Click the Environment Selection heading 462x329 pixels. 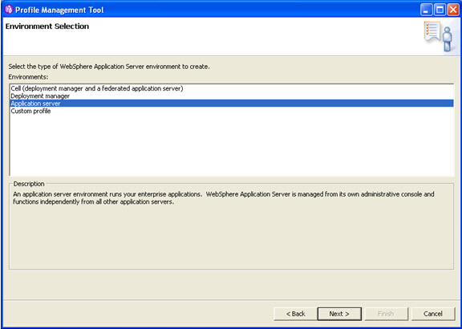point(47,26)
